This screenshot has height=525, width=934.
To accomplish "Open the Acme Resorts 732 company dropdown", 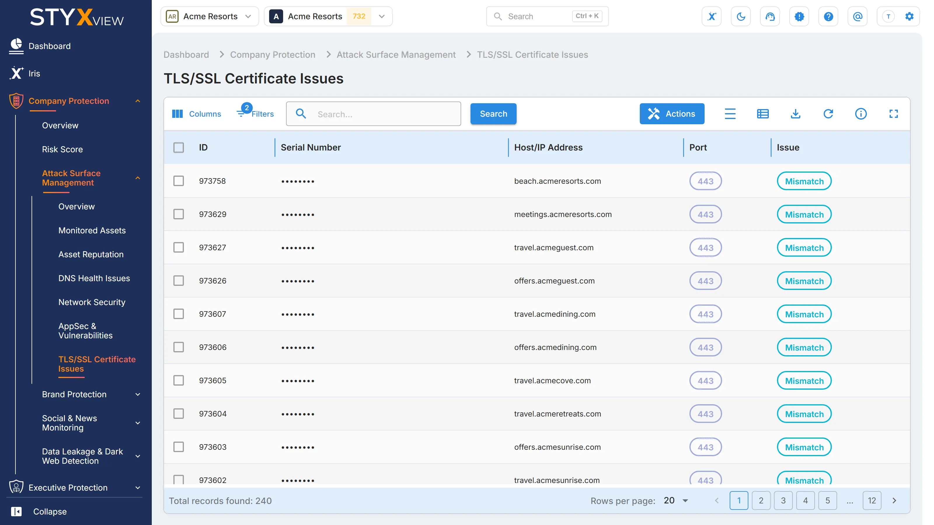I will click(x=328, y=16).
